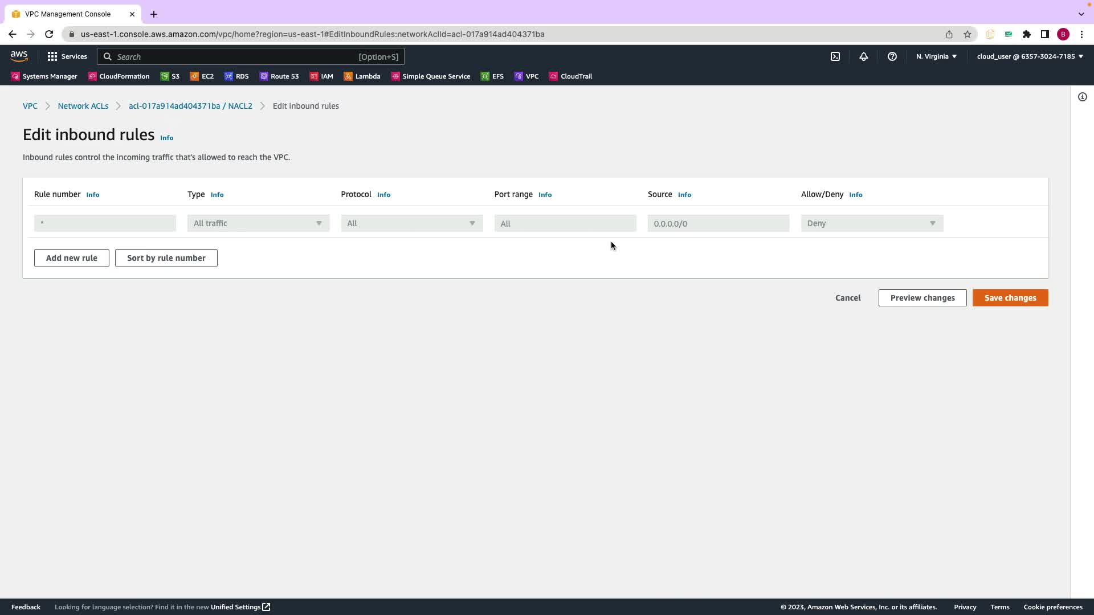Expand the N. Virginia region selector
Viewport: 1094px width, 615px height.
pos(936,56)
